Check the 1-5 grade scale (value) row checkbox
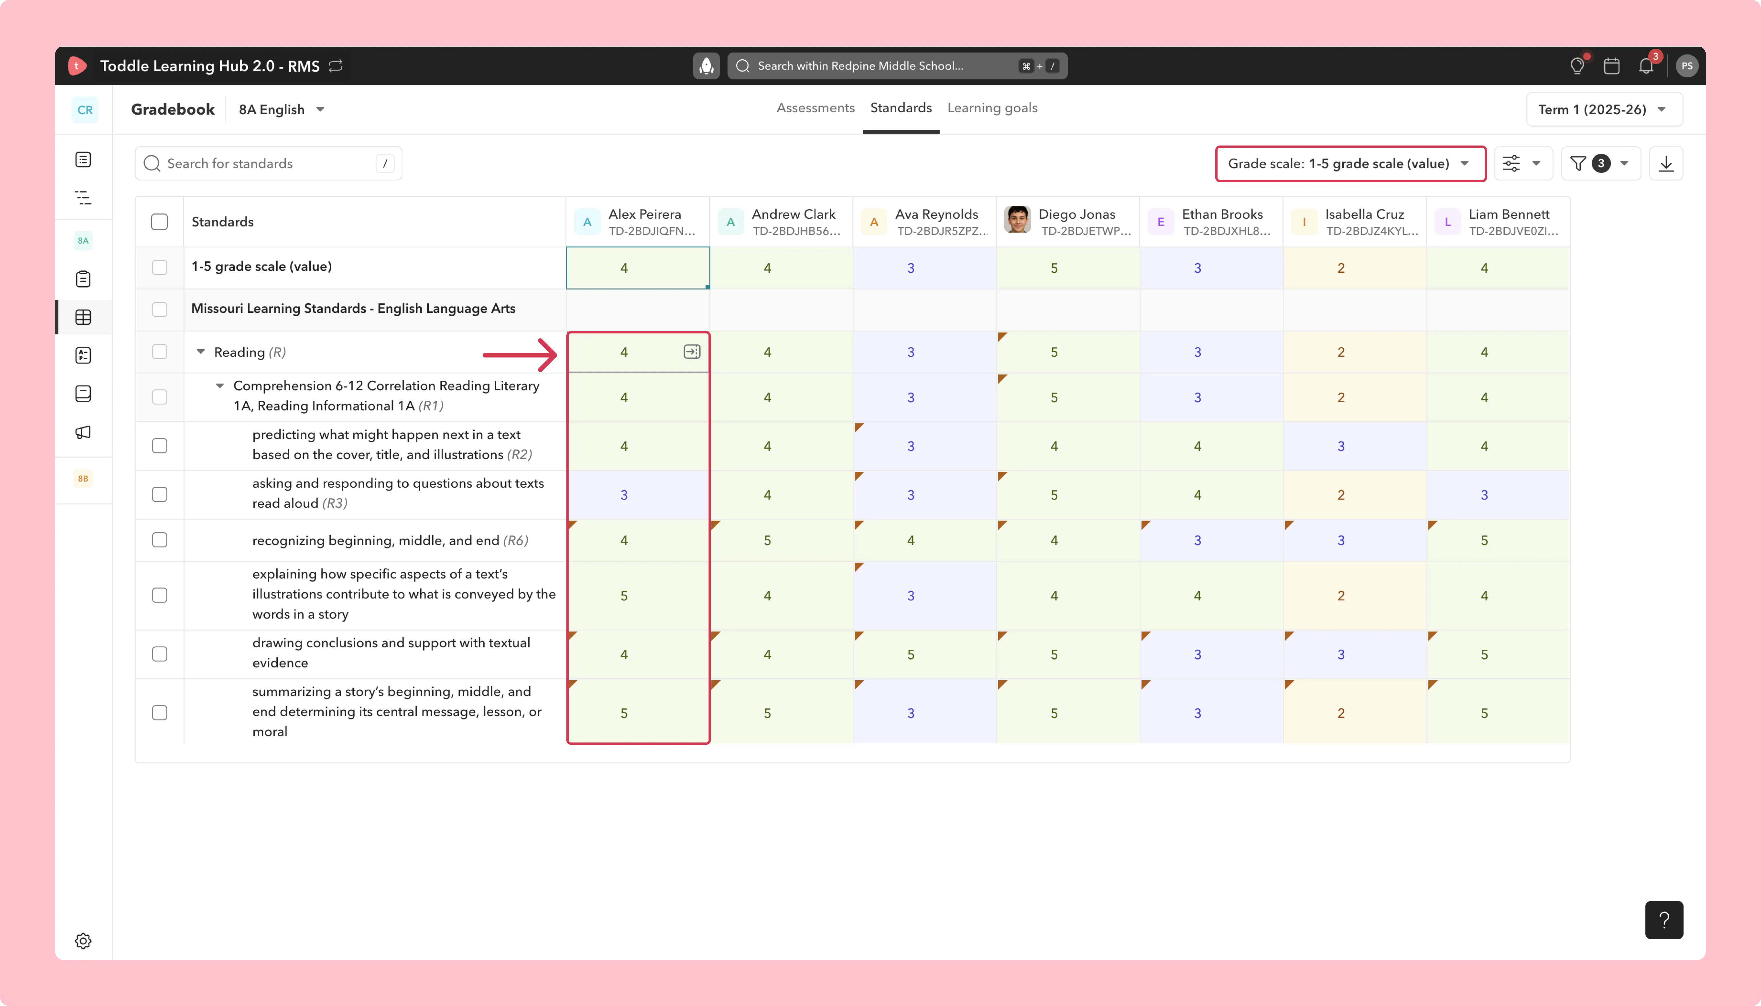Image resolution: width=1761 pixels, height=1006 pixels. tap(160, 267)
